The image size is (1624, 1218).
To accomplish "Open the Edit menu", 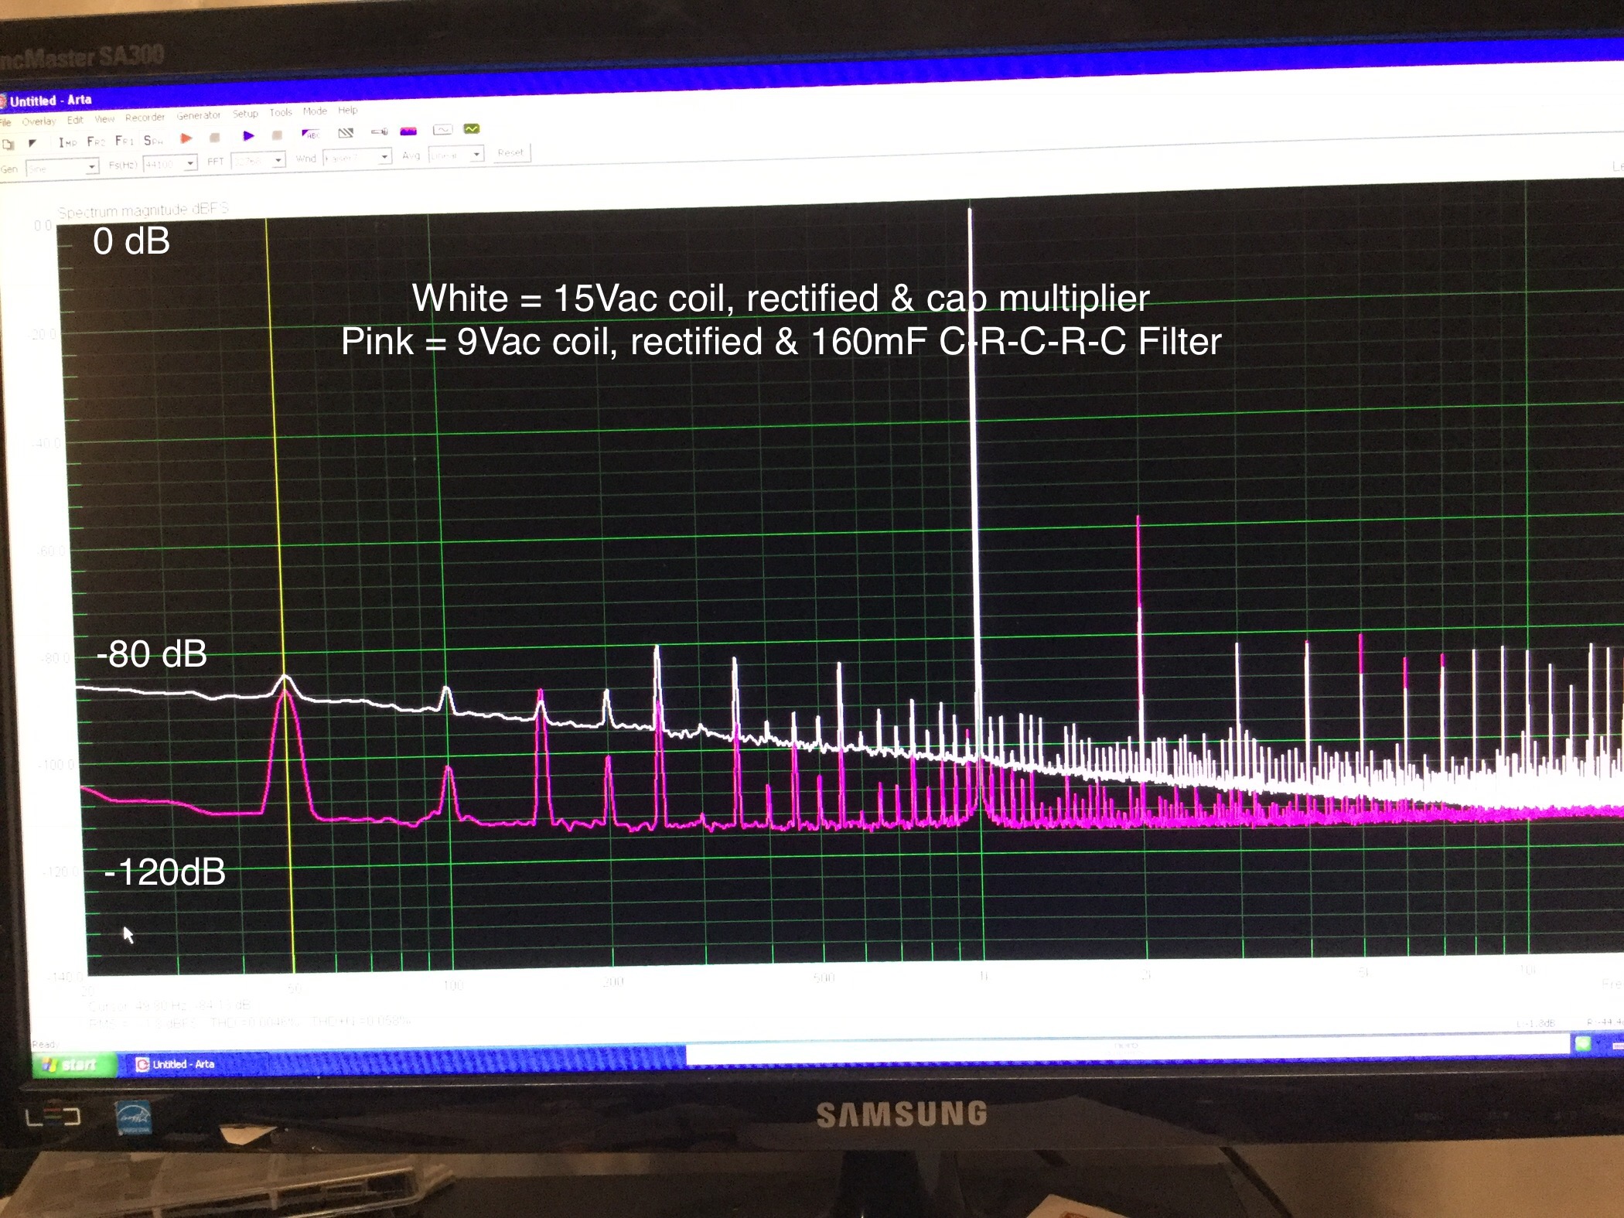I will [75, 120].
